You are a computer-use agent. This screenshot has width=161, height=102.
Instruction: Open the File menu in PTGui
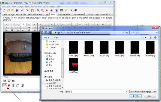tap(4, 7)
